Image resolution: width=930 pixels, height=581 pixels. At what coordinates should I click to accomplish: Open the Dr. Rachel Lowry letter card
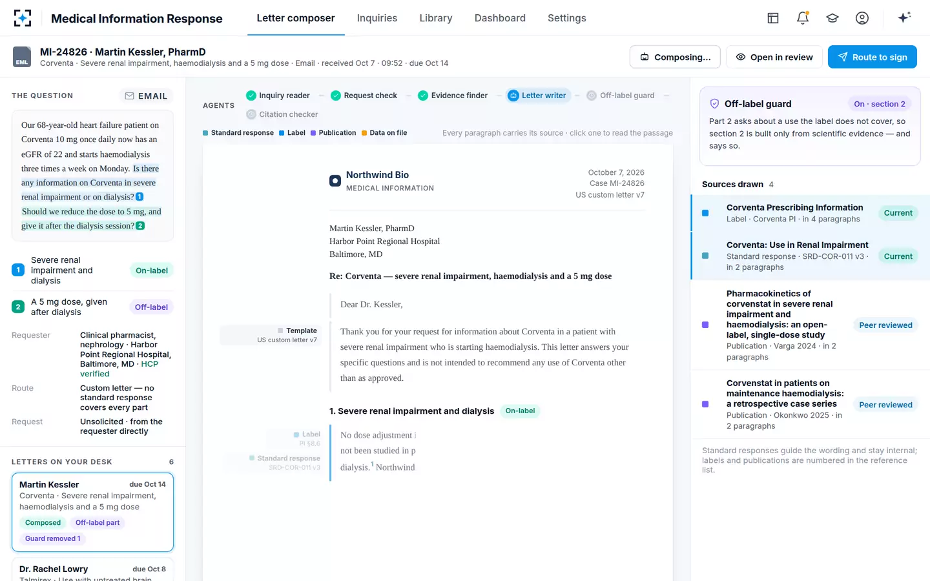(x=93, y=569)
